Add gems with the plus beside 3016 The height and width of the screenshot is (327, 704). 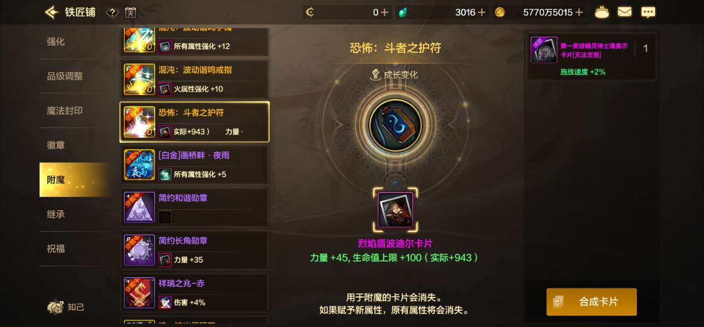click(x=482, y=12)
